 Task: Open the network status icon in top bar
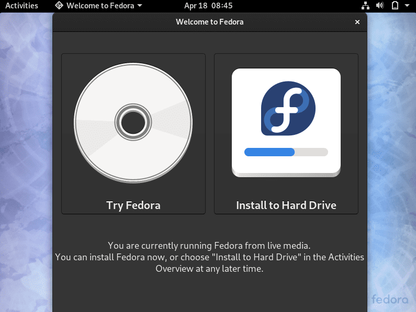(365, 6)
